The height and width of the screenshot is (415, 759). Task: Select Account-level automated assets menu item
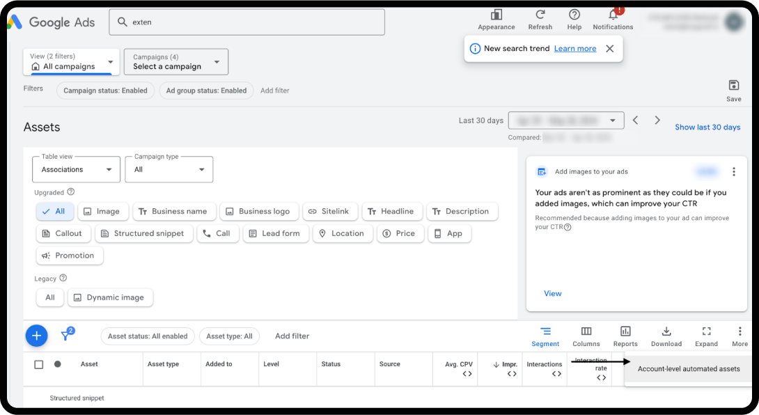(x=689, y=369)
